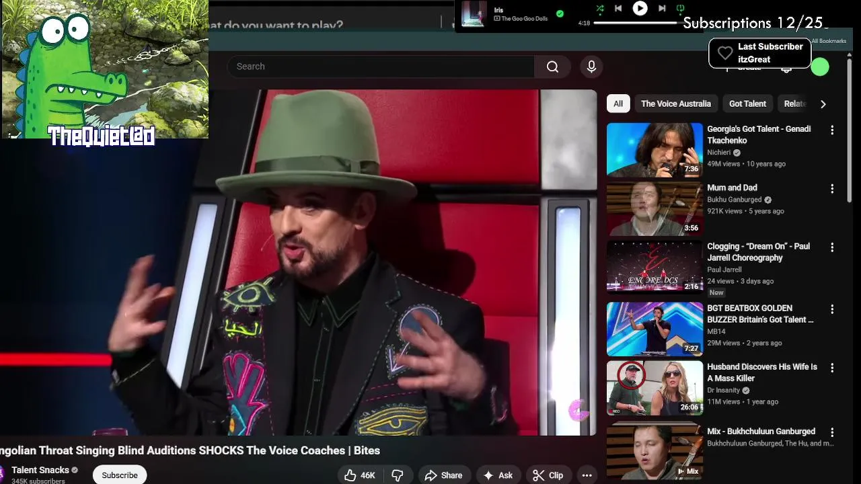Select the All filter chip

click(617, 104)
